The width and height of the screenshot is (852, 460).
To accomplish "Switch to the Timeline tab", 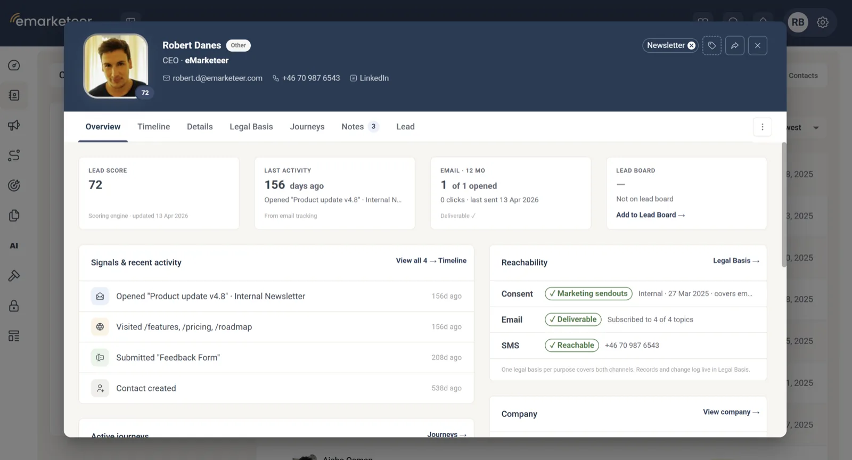I will tap(154, 127).
